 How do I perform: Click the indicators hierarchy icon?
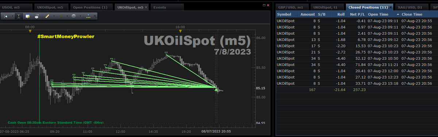click(88, 16)
